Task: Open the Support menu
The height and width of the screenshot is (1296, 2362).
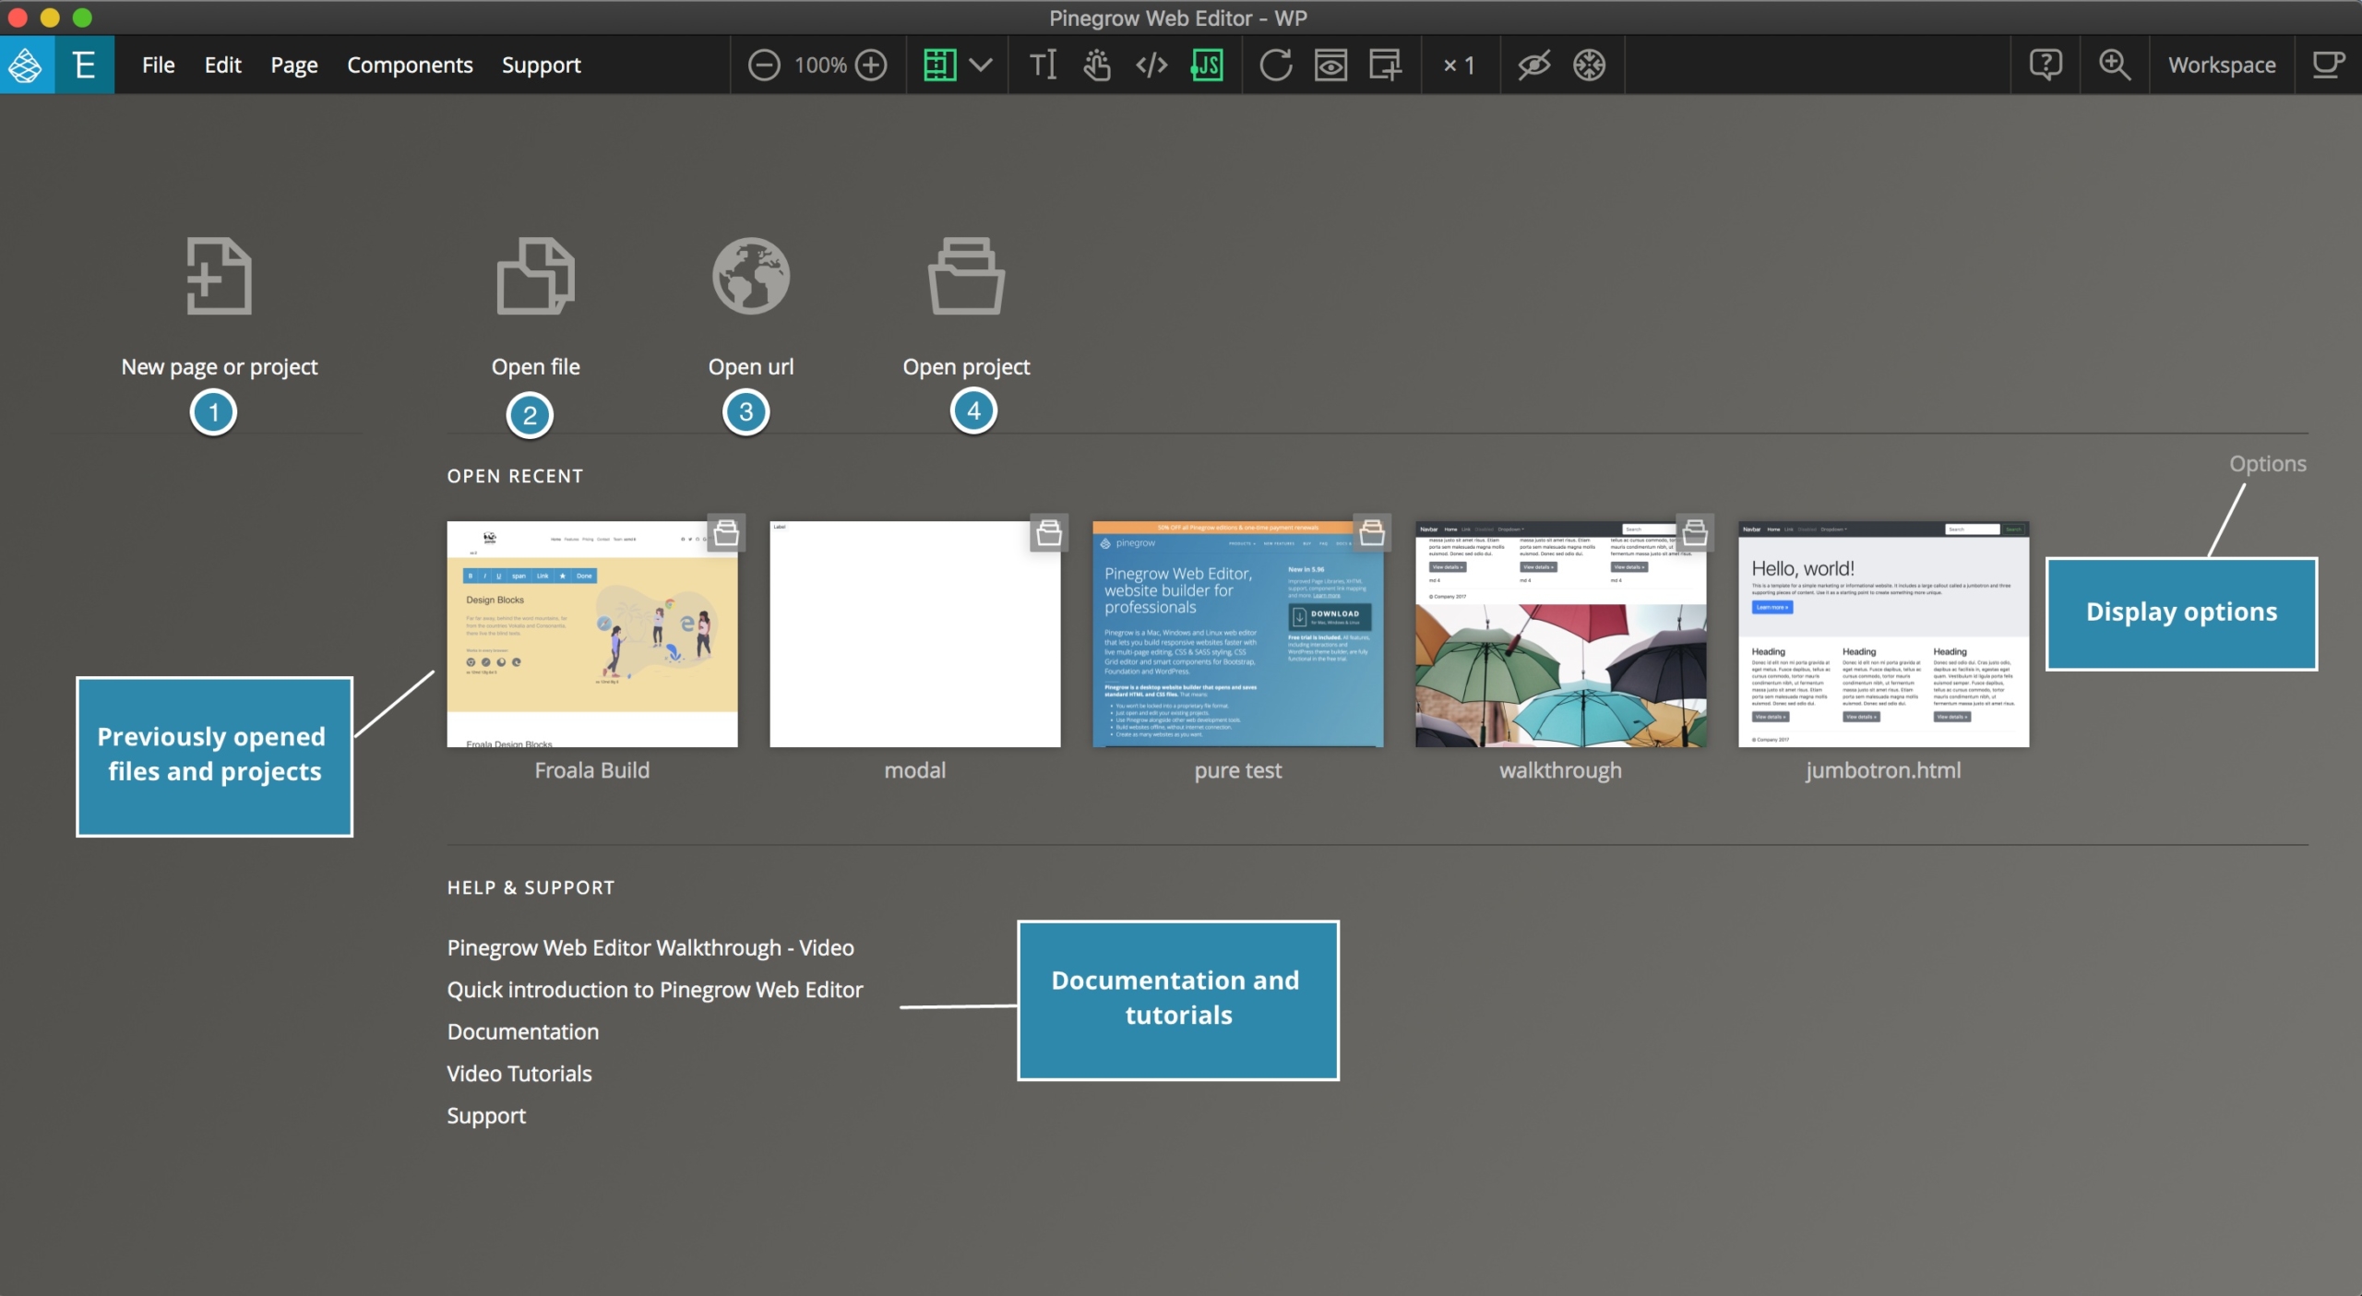Action: coord(541,64)
